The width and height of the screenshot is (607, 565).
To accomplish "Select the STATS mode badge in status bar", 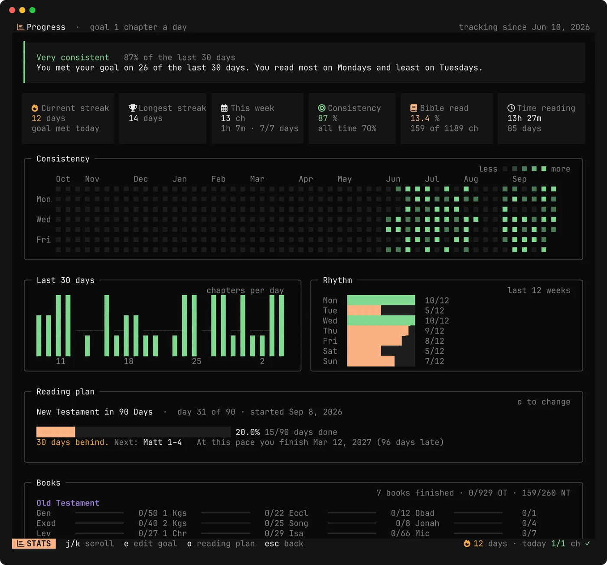I will [34, 544].
